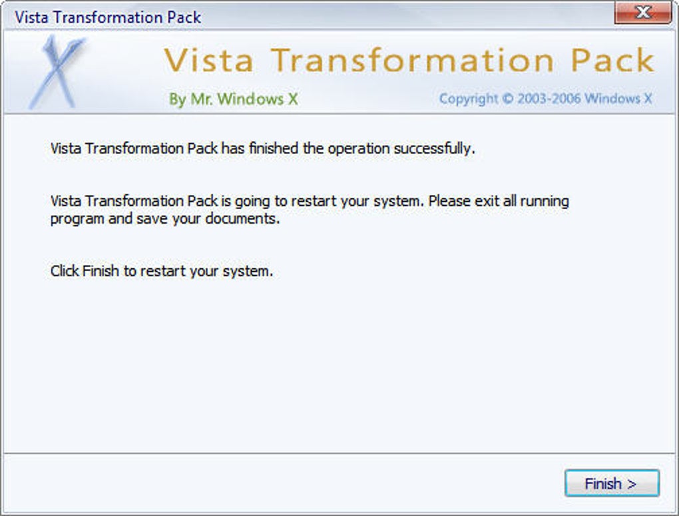Screen dimensions: 679x516
Task: Click the gold Vista Transformation Pack heading
Action: pyautogui.click(x=409, y=60)
